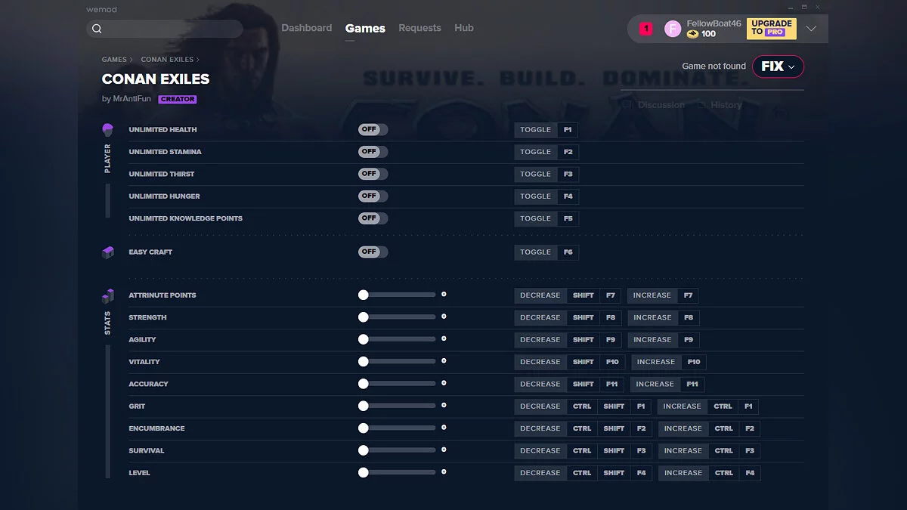Image resolution: width=907 pixels, height=510 pixels.
Task: Click the 'CONAN EXILES' title text
Action: [156, 79]
